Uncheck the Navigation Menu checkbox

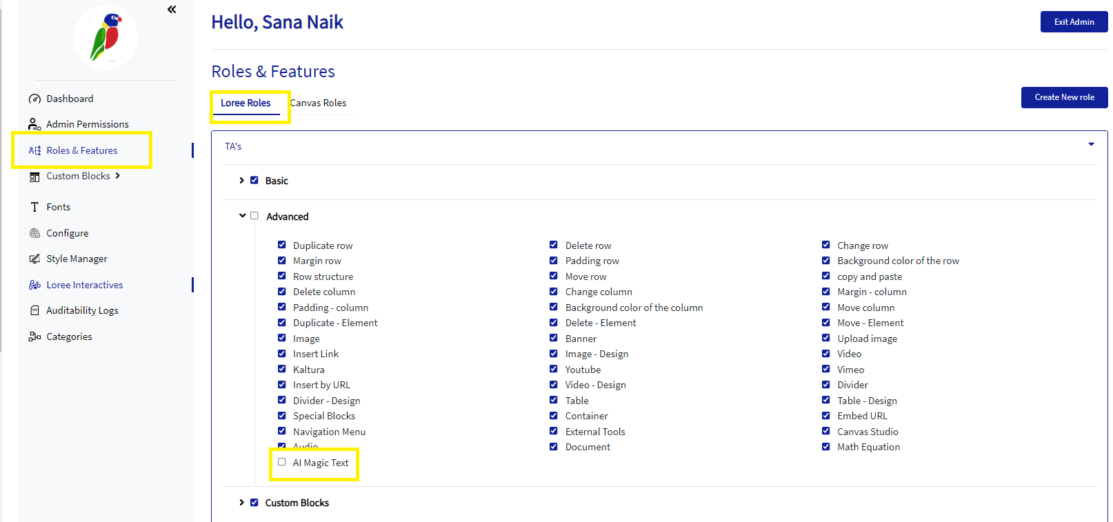click(x=282, y=431)
